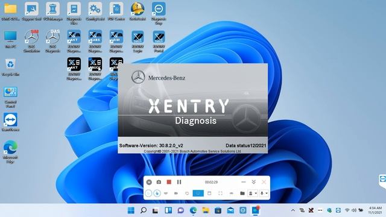Open the Mail app from the taskbar
This screenshot has width=386, height=217.
tap(230, 210)
